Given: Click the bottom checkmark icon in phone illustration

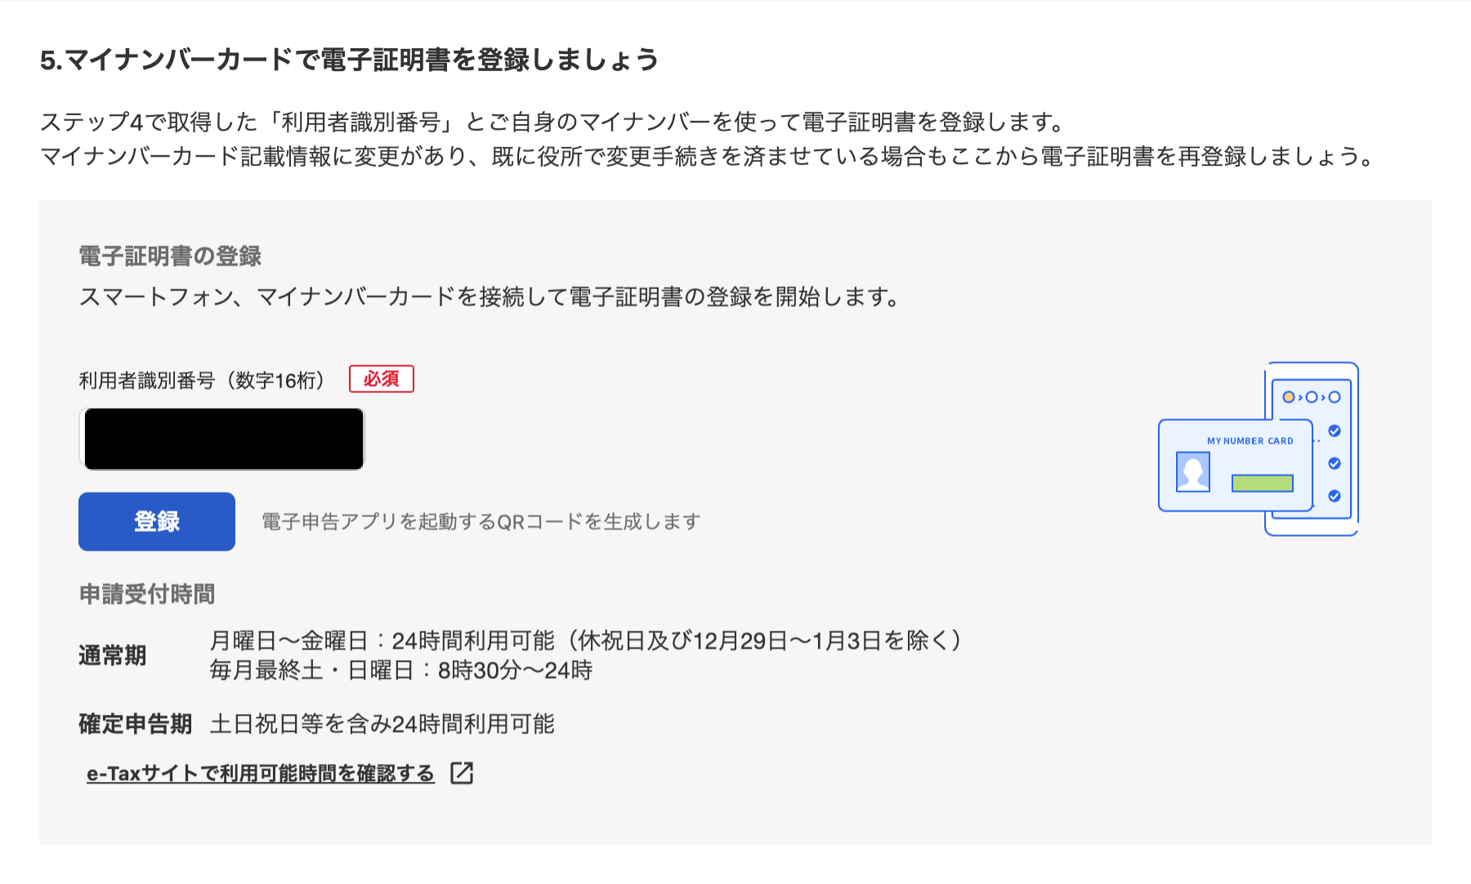Looking at the screenshot, I should [1335, 496].
